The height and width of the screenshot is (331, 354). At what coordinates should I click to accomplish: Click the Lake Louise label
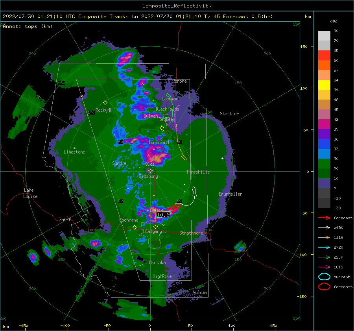click(x=30, y=193)
